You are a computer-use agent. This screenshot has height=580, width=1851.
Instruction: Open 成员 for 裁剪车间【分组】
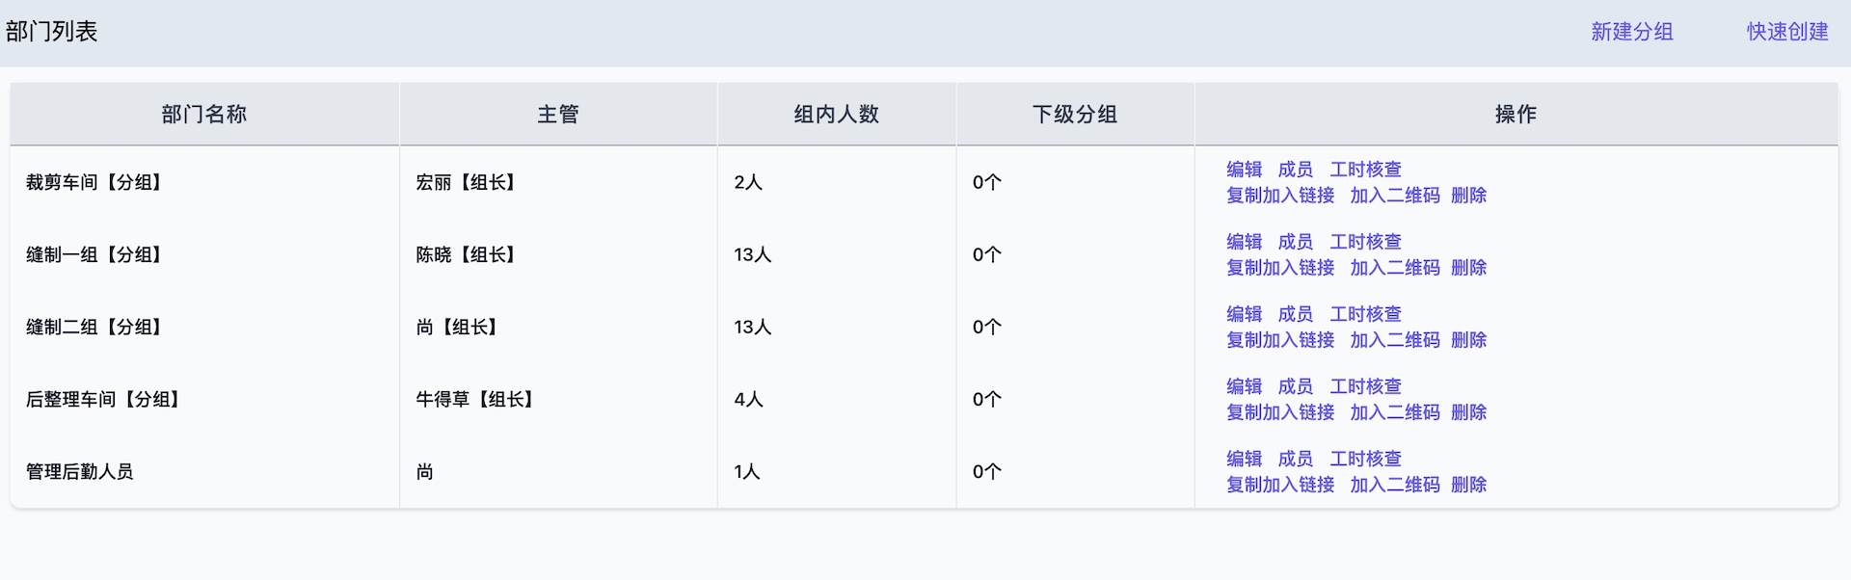click(1296, 169)
